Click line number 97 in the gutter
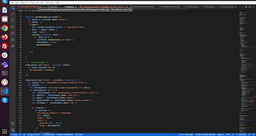 tap(20, 65)
